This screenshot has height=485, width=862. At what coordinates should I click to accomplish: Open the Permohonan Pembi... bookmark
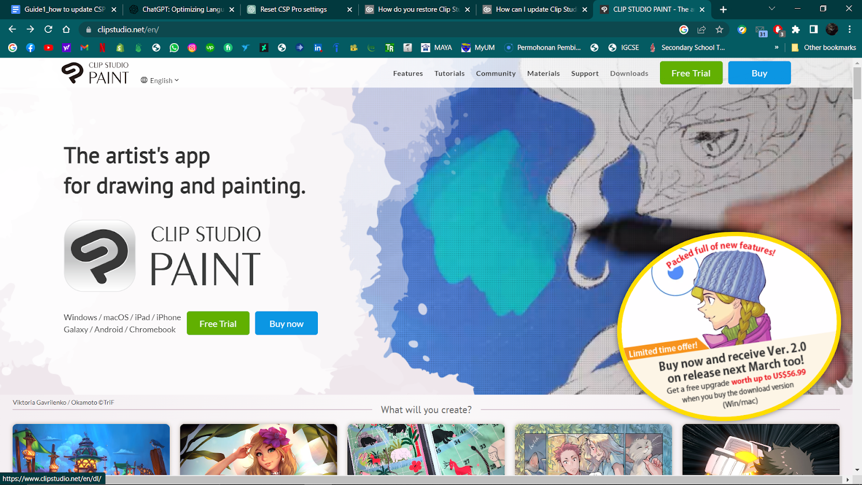point(543,47)
